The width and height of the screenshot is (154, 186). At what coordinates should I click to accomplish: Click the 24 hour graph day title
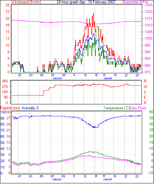tap(86, 2)
